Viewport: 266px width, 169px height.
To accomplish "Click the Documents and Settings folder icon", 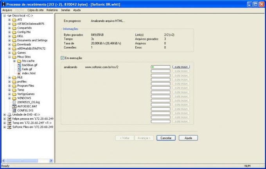I will click(14, 40).
